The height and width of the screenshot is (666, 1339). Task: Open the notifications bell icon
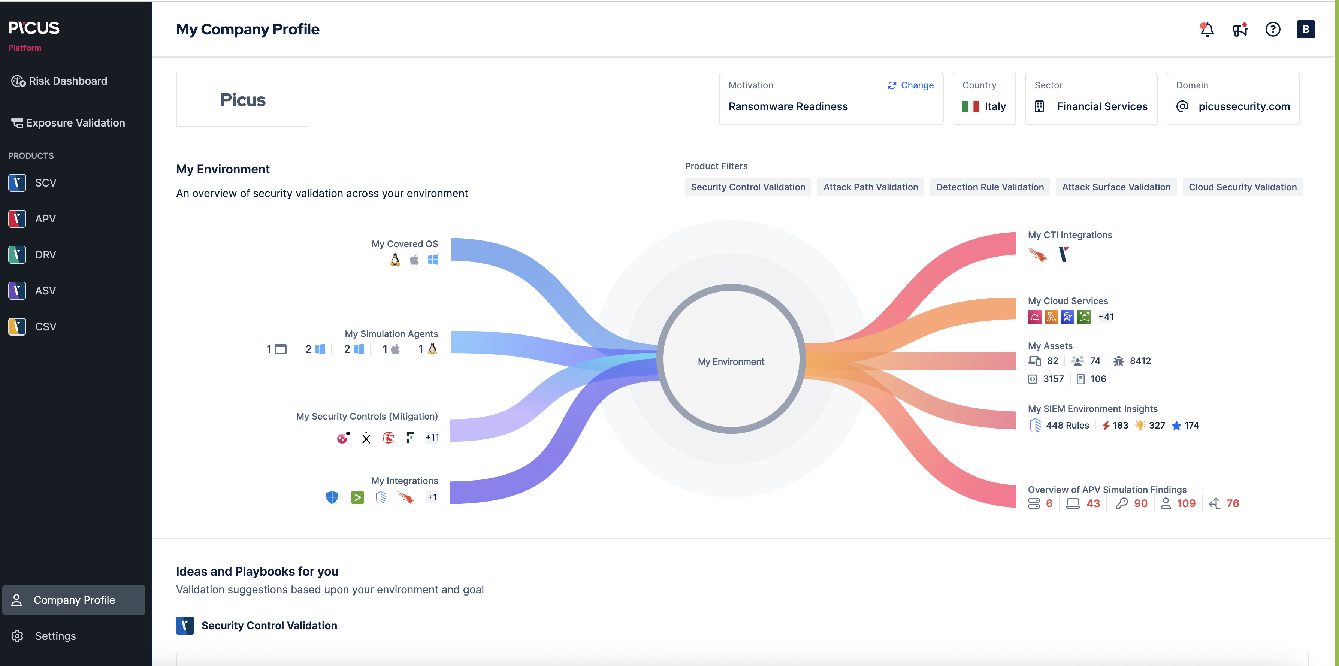[1206, 30]
